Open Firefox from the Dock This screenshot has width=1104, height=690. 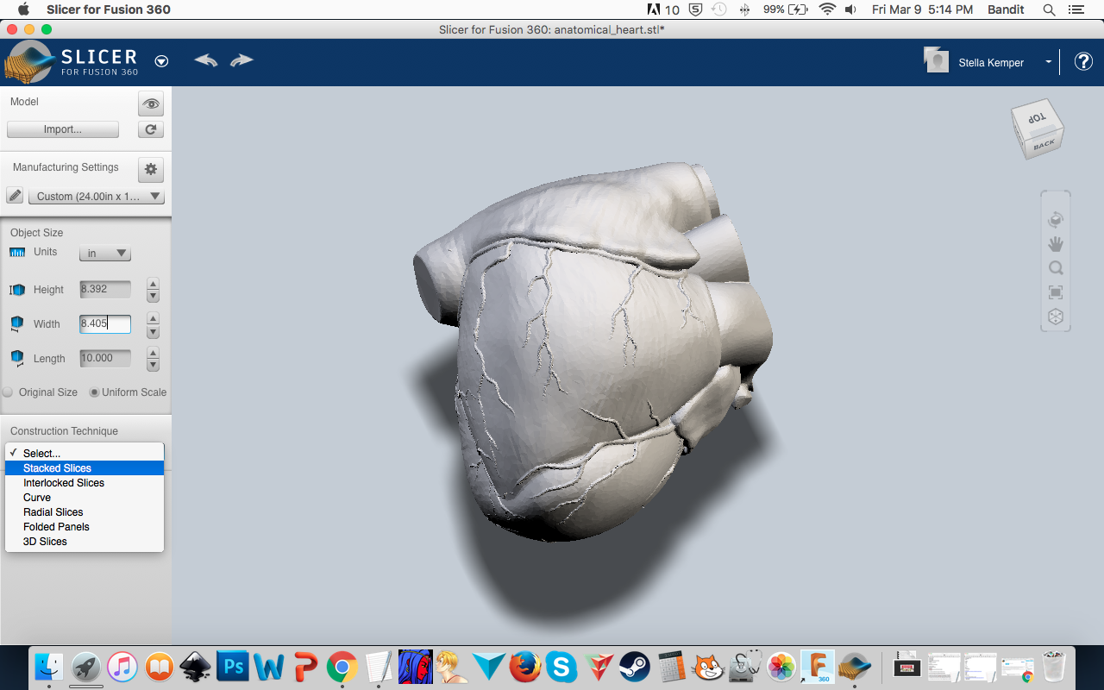click(x=525, y=667)
